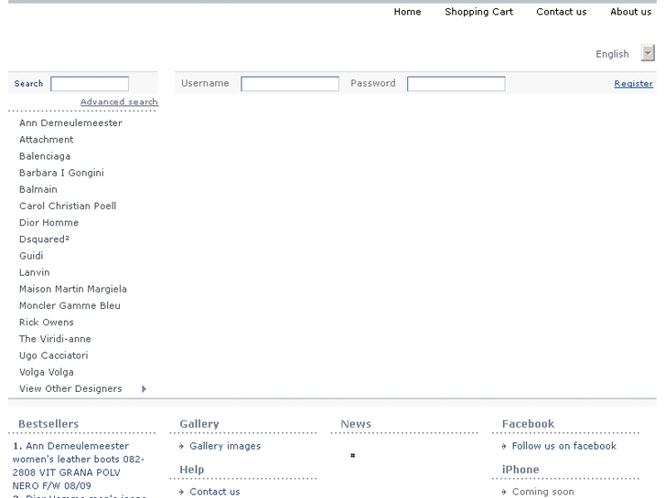Viewport: 665px width, 498px height.
Task: Select designer Ann Demeulemeester in sidebar
Action: pos(70,123)
